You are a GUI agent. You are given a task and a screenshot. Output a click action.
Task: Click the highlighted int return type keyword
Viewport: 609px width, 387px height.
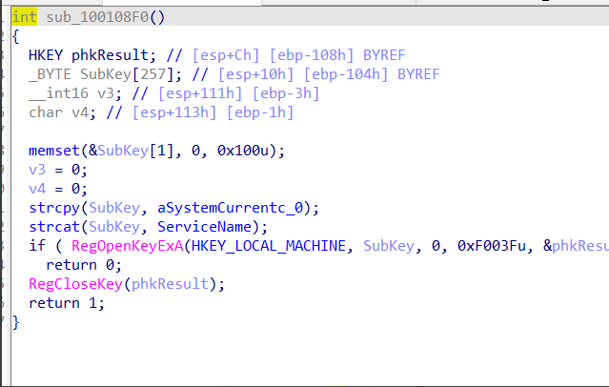(24, 17)
